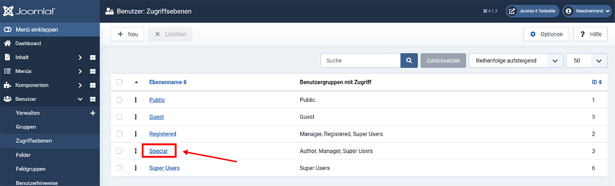Click the sort order arrow column header
This screenshot has width=615, height=186.
point(136,82)
